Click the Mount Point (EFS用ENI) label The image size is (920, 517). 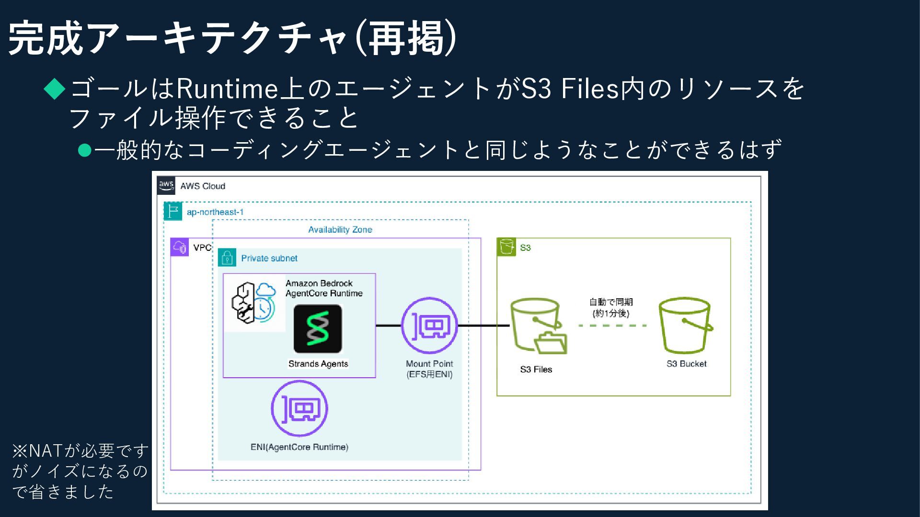[429, 369]
